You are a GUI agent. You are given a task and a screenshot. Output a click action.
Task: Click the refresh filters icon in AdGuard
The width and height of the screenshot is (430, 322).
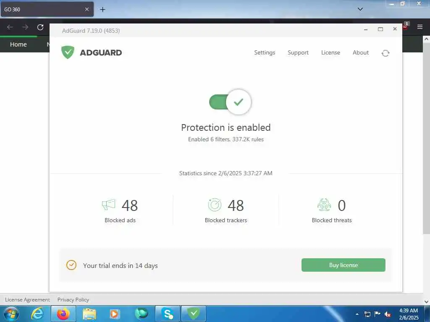(385, 53)
